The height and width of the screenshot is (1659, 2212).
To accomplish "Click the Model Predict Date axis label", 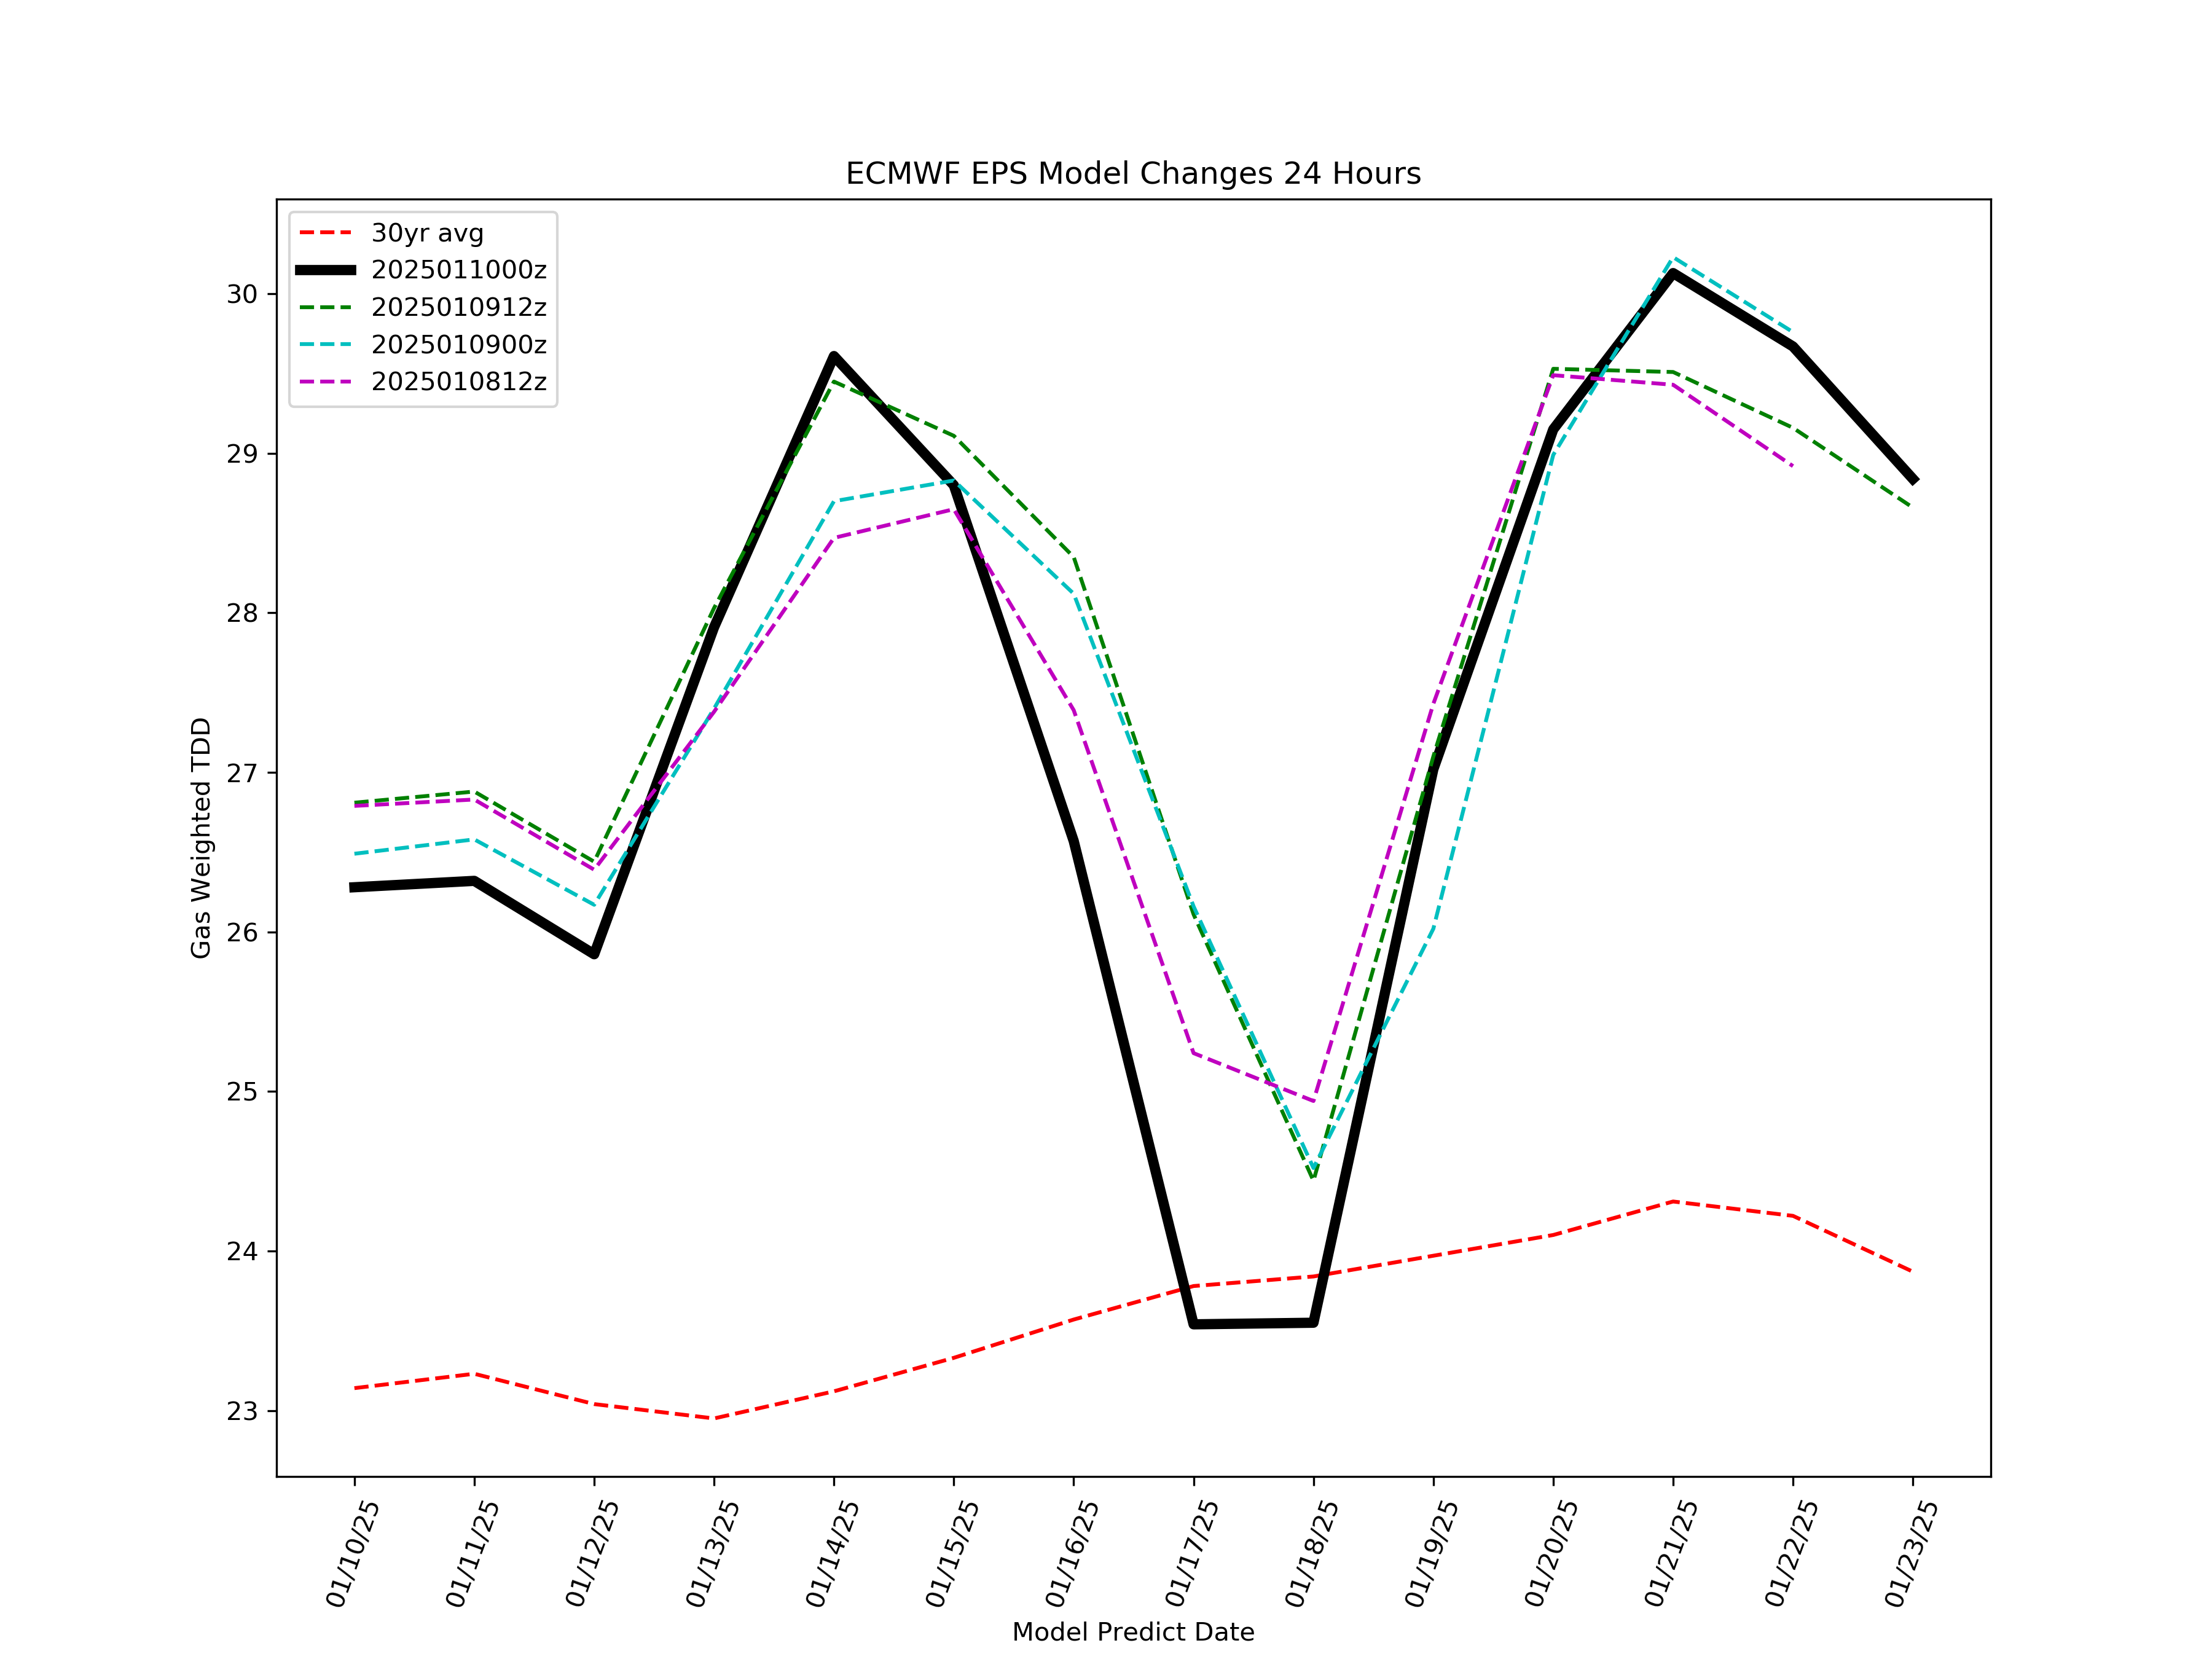I will click(1133, 1632).
